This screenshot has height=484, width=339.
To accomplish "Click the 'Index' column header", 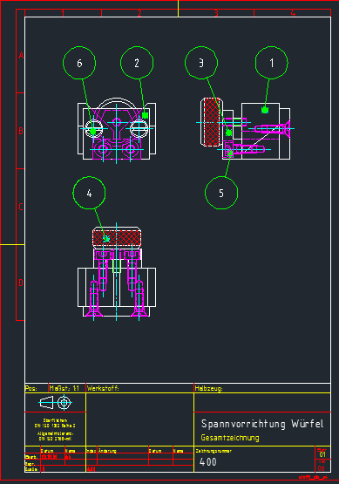I will [91, 451].
